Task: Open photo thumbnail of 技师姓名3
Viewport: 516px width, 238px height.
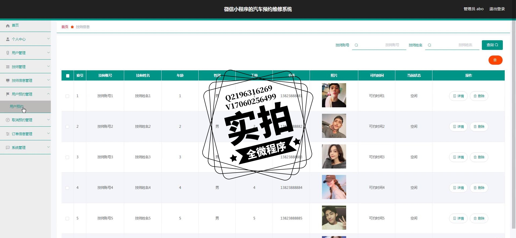Action: click(x=334, y=156)
